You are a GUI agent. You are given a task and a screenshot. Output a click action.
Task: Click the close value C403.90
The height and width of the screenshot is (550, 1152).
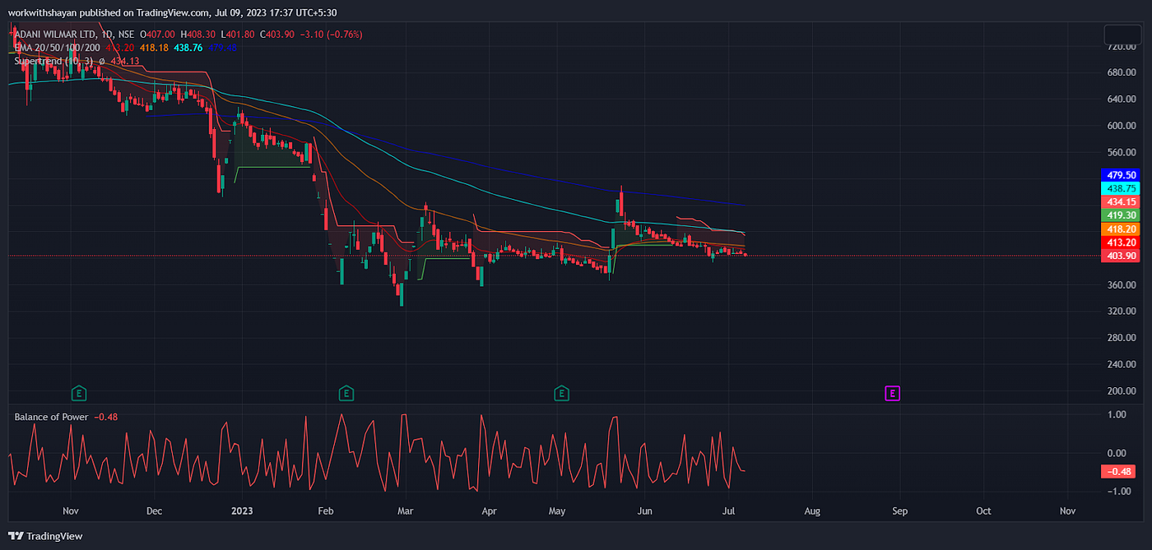coord(276,35)
